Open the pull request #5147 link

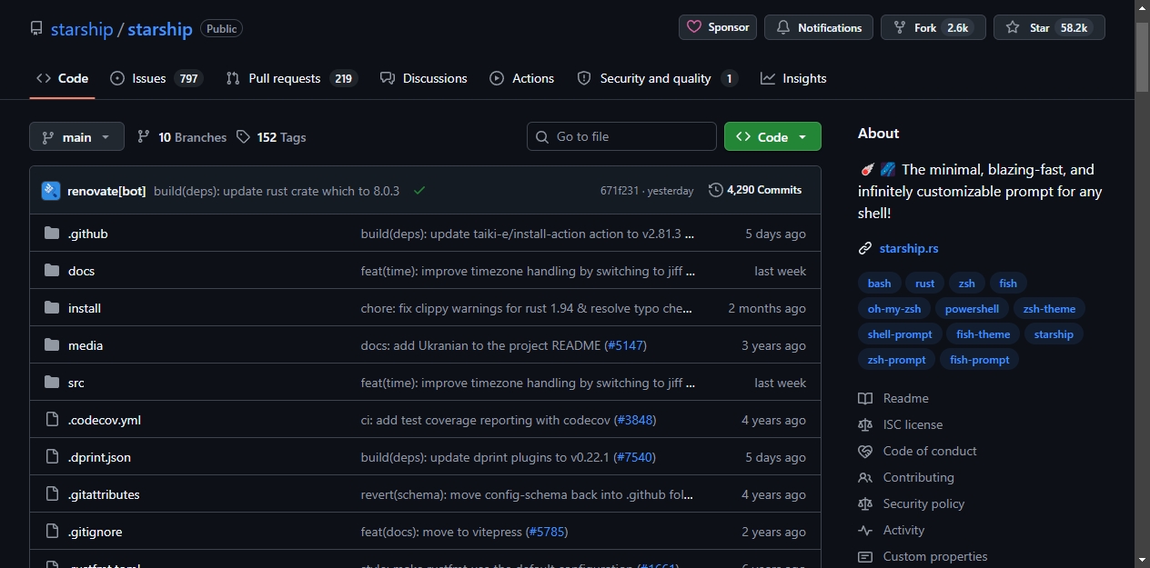[x=626, y=345]
